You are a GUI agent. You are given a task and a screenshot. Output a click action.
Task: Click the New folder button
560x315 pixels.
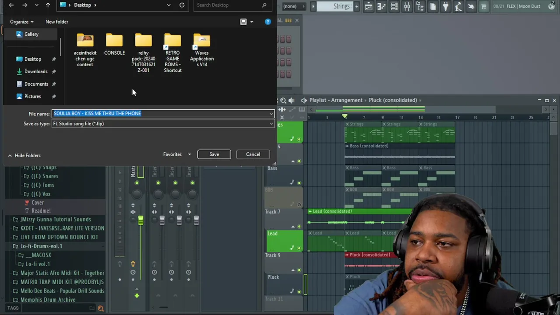click(x=57, y=21)
